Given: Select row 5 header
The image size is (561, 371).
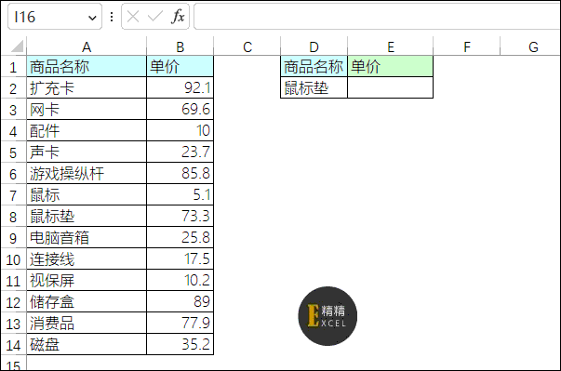Looking at the screenshot, I should 13,152.
